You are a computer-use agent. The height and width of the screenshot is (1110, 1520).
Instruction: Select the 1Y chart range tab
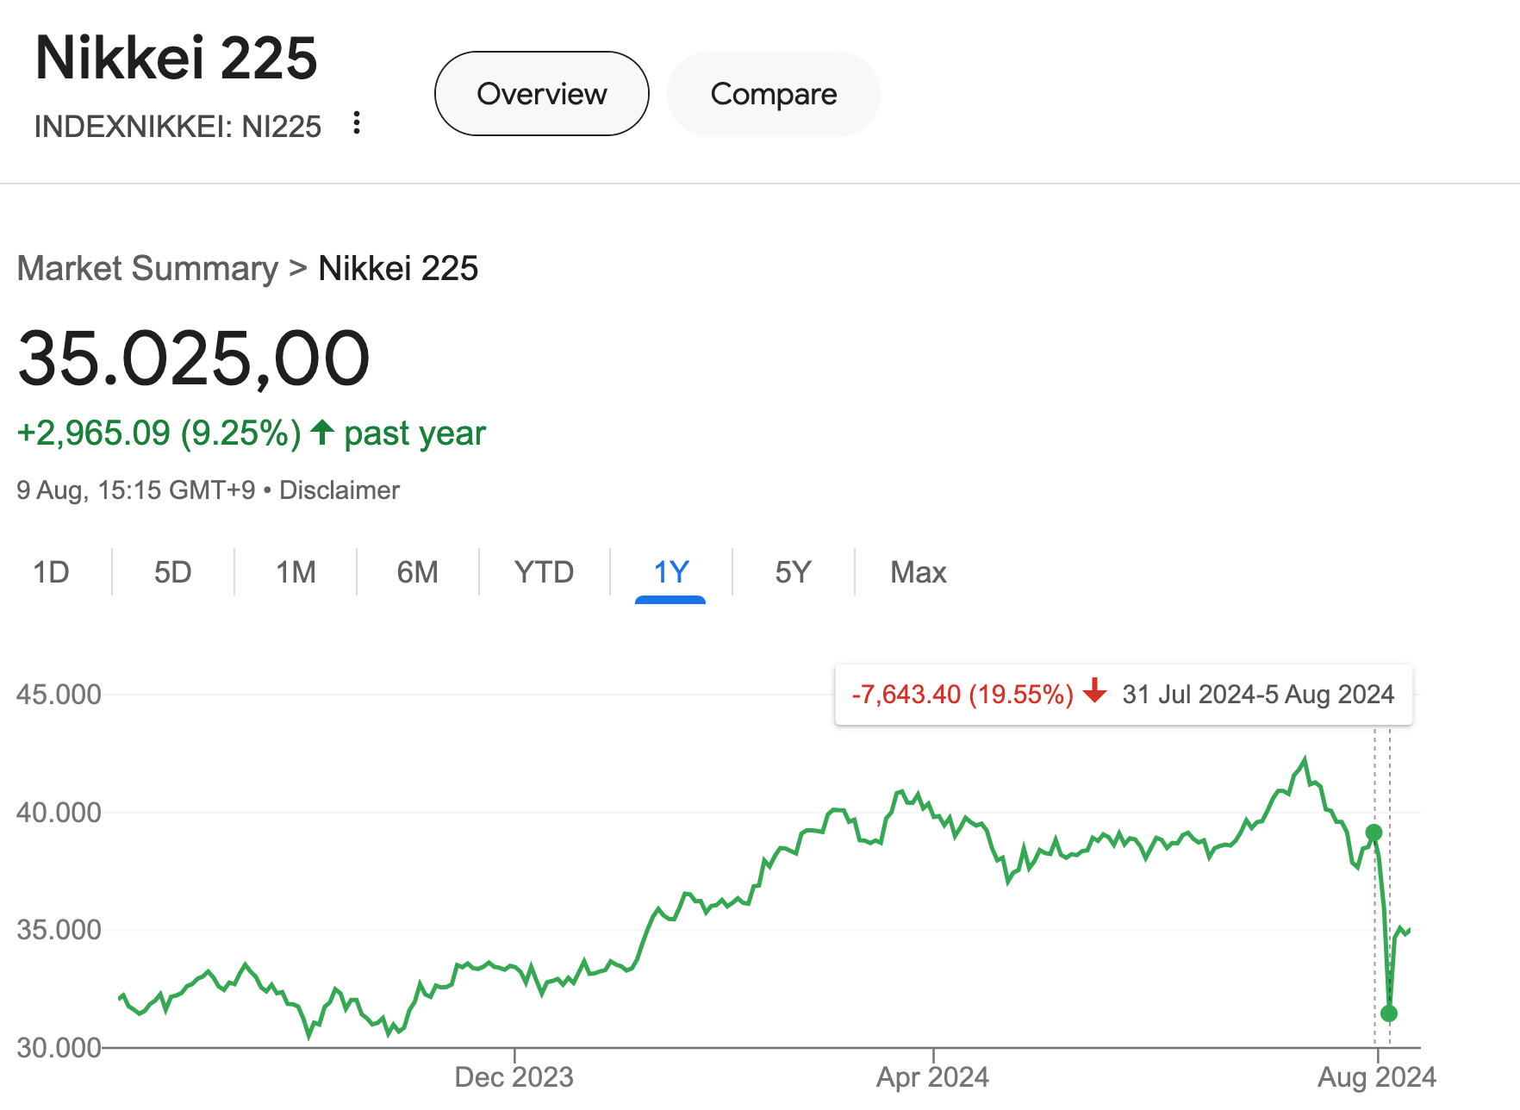click(x=670, y=572)
